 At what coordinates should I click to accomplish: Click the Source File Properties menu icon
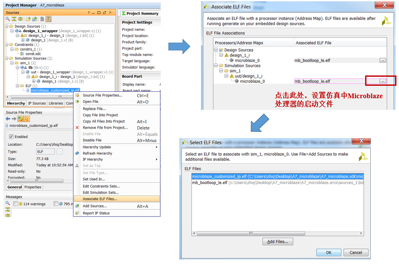tap(77, 95)
